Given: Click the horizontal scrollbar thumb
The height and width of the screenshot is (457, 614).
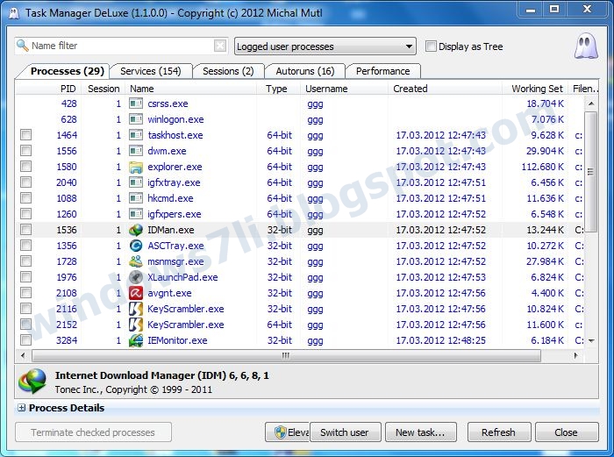Looking at the screenshot, I should (x=286, y=356).
